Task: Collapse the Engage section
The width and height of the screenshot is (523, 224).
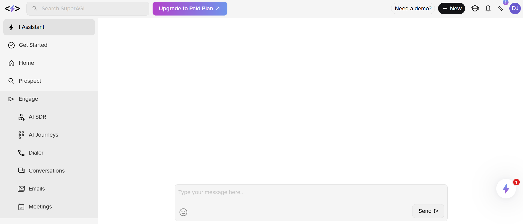Action: (49, 99)
